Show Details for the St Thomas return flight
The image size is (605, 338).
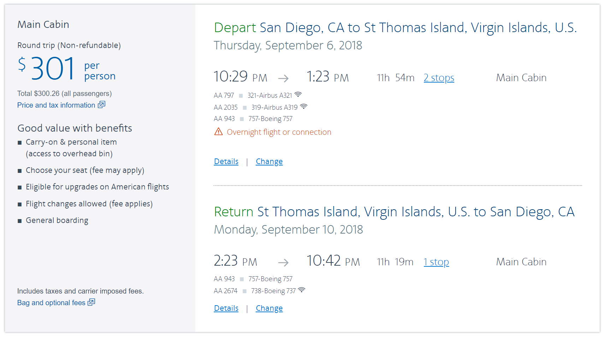click(x=226, y=308)
